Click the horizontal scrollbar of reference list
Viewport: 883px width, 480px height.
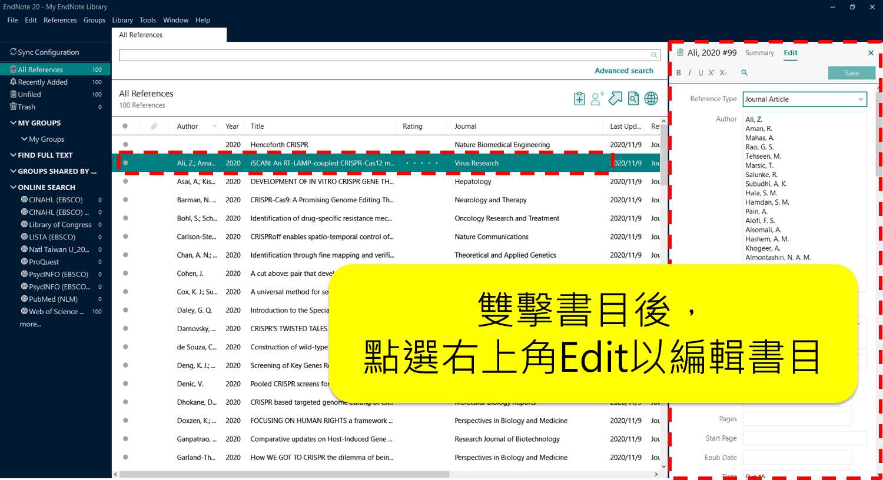[x=284, y=474]
